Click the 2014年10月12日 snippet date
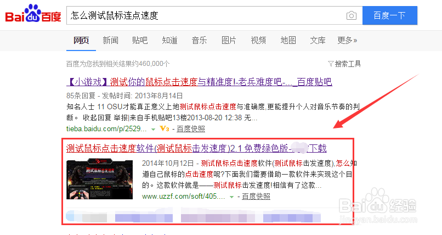The width and height of the screenshot is (442, 235). (x=168, y=163)
